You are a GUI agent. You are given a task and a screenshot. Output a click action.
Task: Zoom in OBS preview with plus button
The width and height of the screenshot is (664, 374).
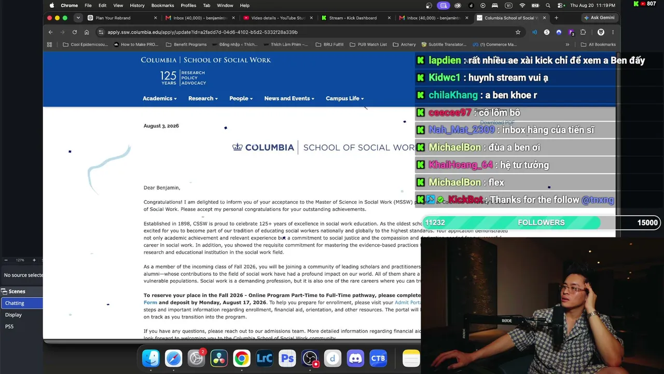[x=34, y=260]
